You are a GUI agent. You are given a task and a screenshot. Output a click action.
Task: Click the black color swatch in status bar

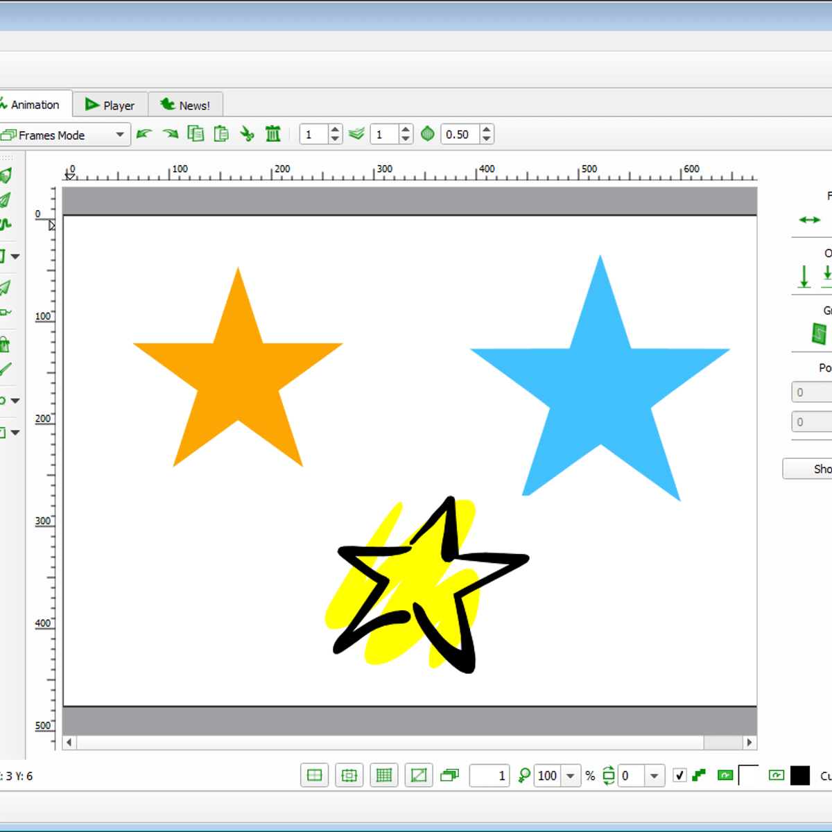point(801,776)
